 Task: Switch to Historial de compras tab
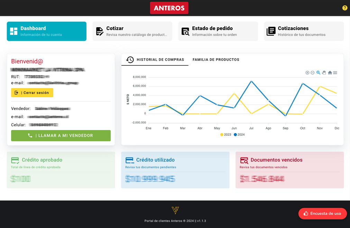point(155,60)
